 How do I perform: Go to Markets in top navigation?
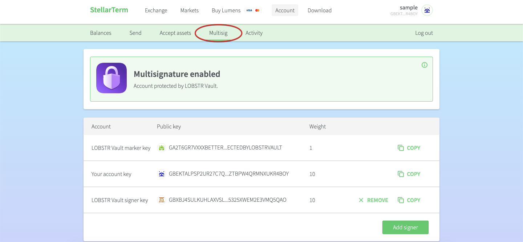(189, 11)
